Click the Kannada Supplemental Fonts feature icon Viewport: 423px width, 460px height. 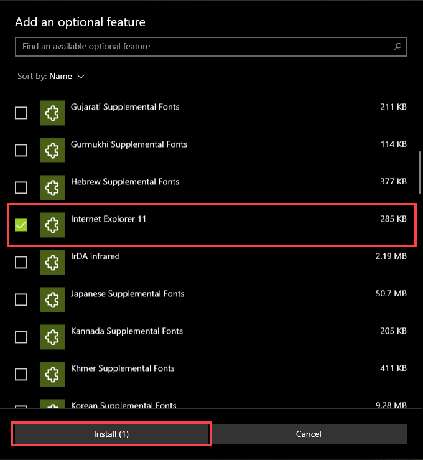click(x=52, y=337)
